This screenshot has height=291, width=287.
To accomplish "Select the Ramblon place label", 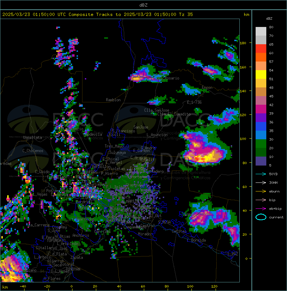I will pyautogui.click(x=113, y=100).
